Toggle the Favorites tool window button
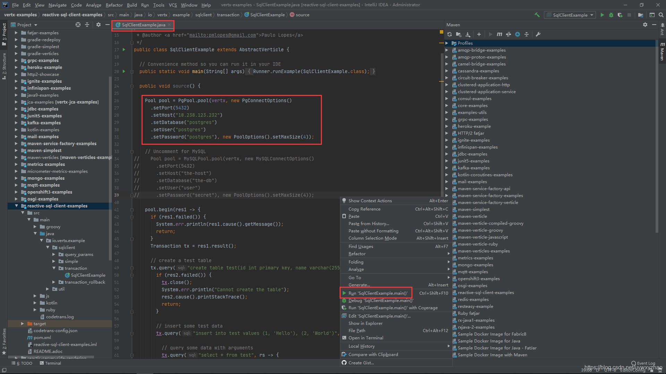Image resolution: width=666 pixels, height=374 pixels. tap(4, 341)
